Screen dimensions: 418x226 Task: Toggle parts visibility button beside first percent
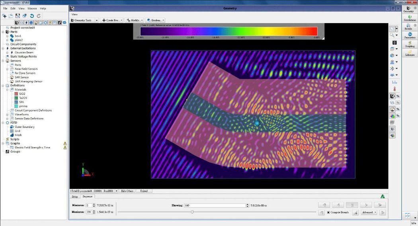coord(393,96)
